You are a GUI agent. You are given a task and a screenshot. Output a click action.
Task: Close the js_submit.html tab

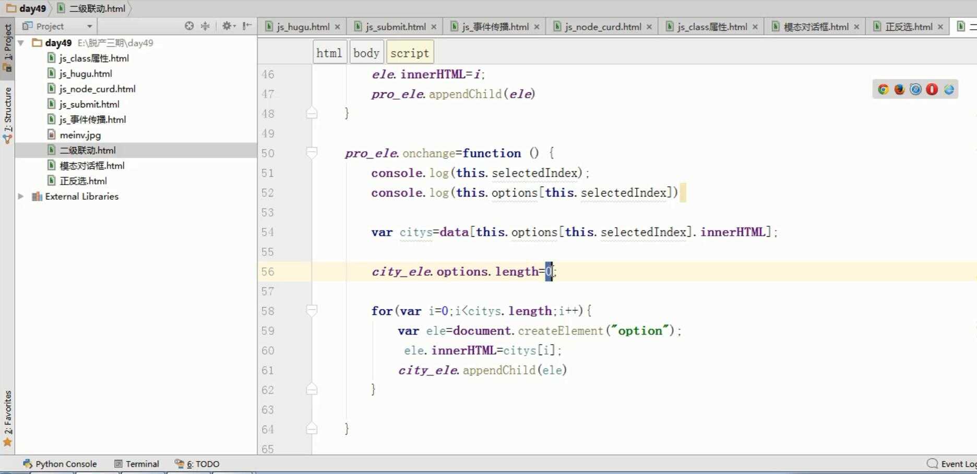point(433,27)
